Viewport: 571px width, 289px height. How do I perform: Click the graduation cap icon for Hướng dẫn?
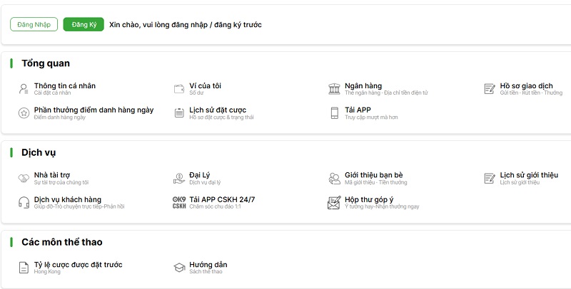[179, 268]
